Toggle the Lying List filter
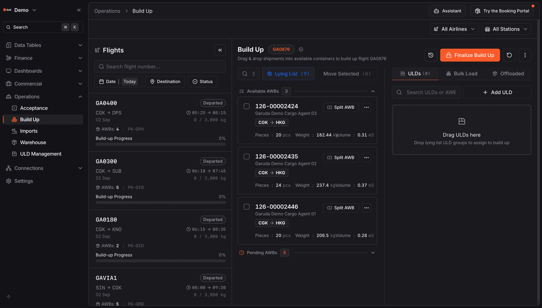Viewport: 542px width, 308px height. coord(288,74)
